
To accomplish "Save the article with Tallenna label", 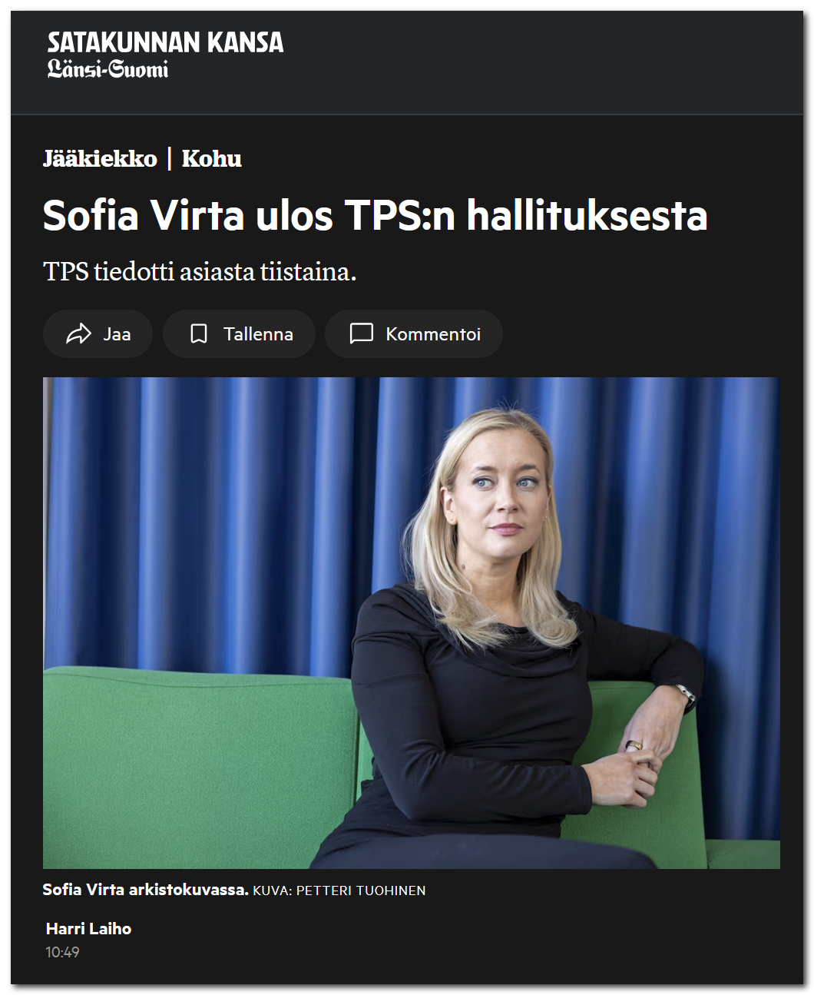I will 258,334.
